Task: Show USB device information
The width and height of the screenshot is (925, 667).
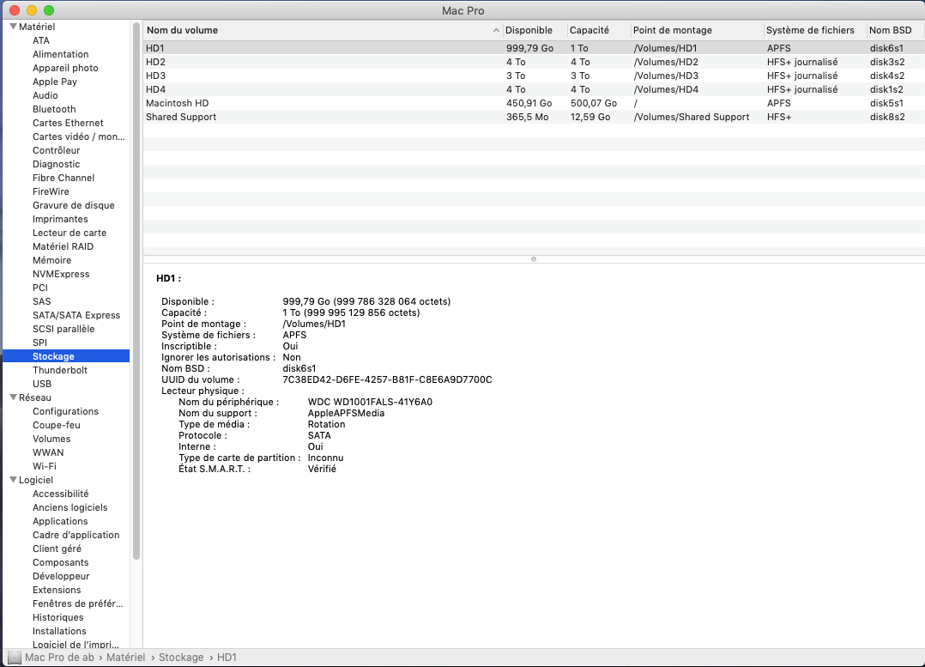Action: 42,384
